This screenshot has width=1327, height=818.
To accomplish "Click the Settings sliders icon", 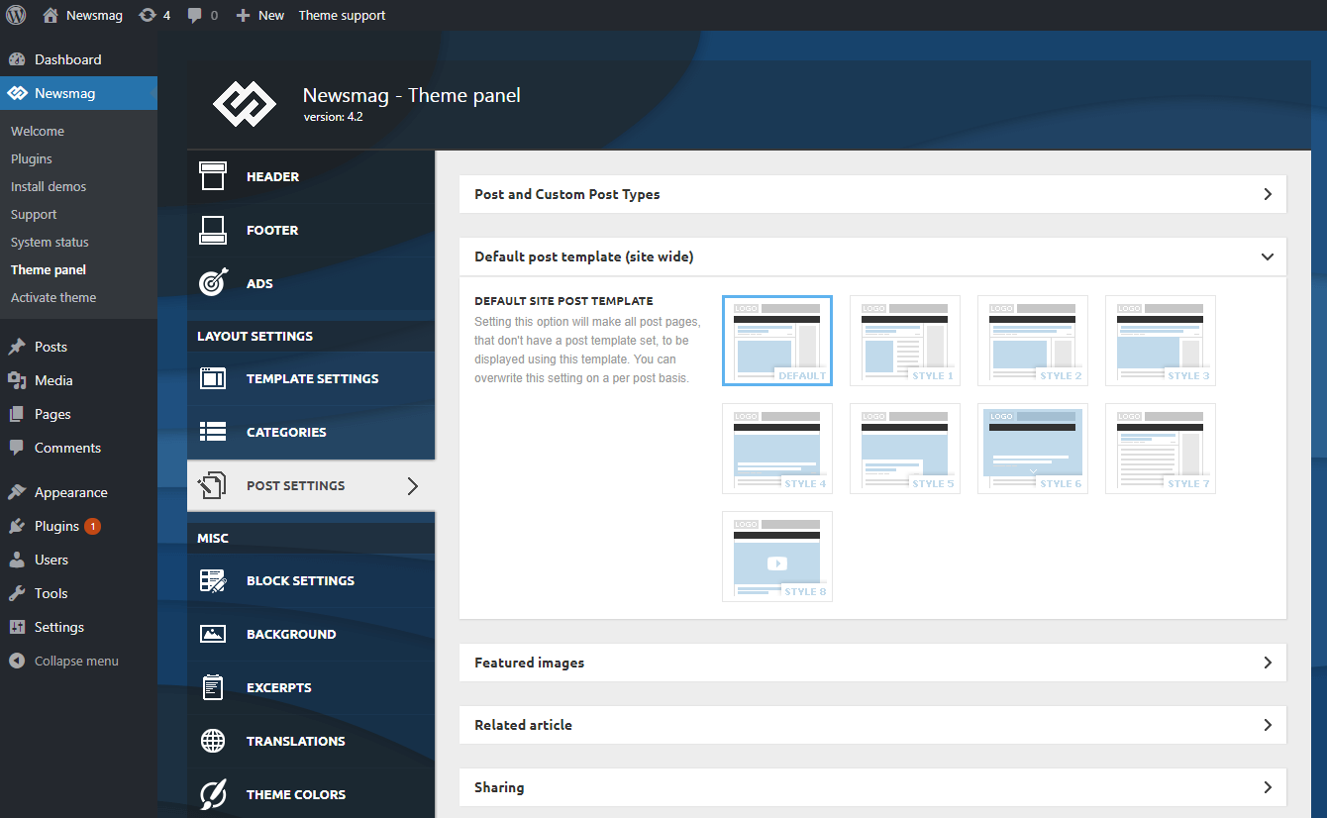I will [17, 627].
